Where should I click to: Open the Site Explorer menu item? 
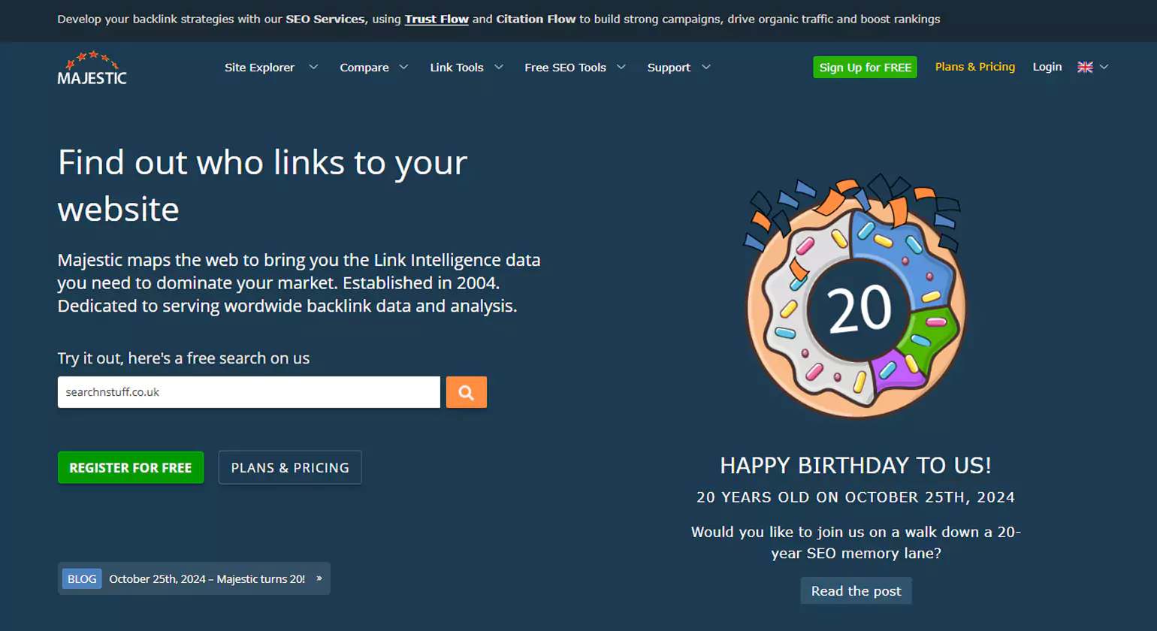click(x=259, y=68)
